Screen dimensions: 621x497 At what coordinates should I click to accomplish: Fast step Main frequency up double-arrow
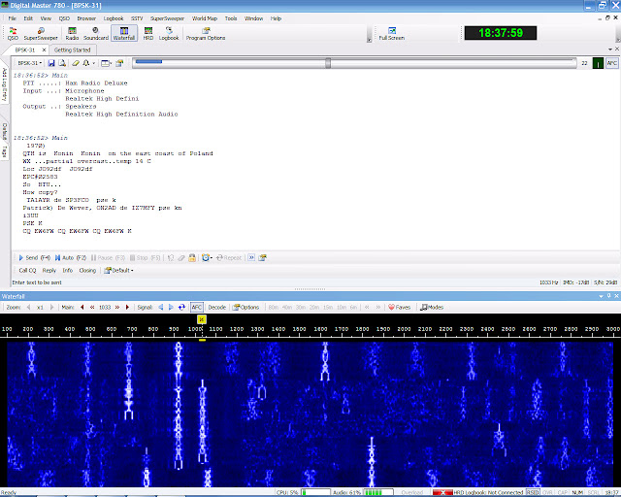(117, 307)
